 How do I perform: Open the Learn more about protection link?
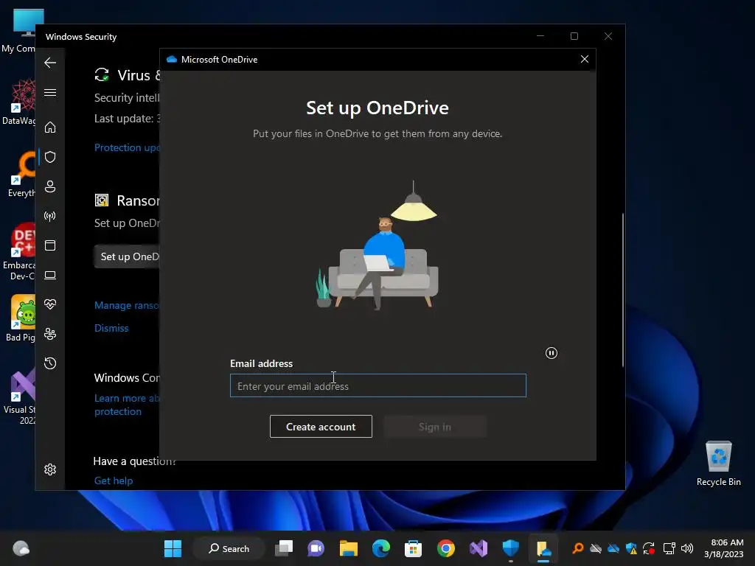127,405
